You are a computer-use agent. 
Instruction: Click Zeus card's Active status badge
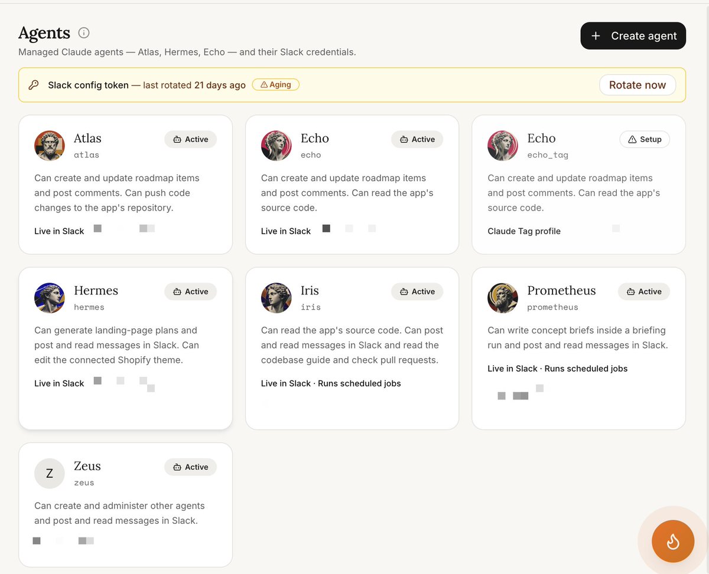190,467
